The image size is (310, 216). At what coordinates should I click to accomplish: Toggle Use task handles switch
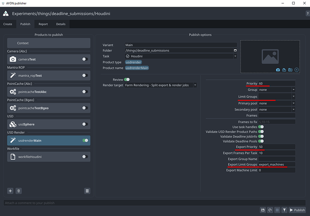261,127
